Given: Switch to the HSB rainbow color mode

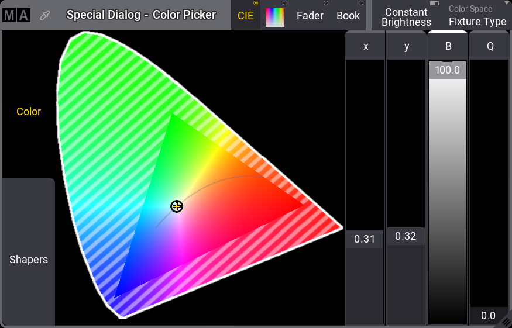Looking at the screenshot, I should point(274,16).
